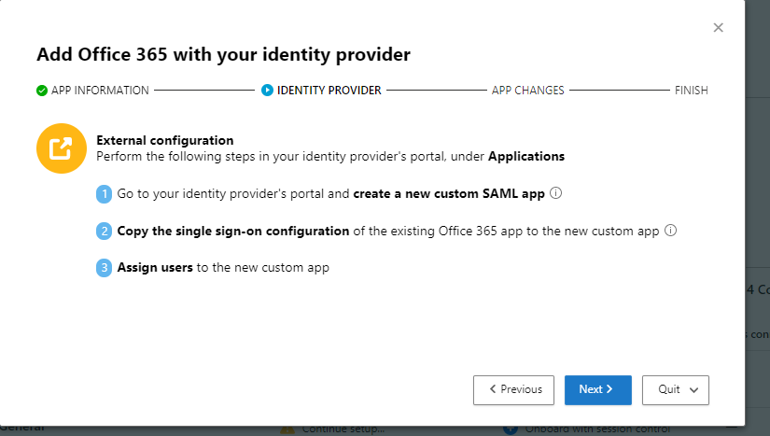
Task: Click the Next button
Action: pyautogui.click(x=597, y=389)
